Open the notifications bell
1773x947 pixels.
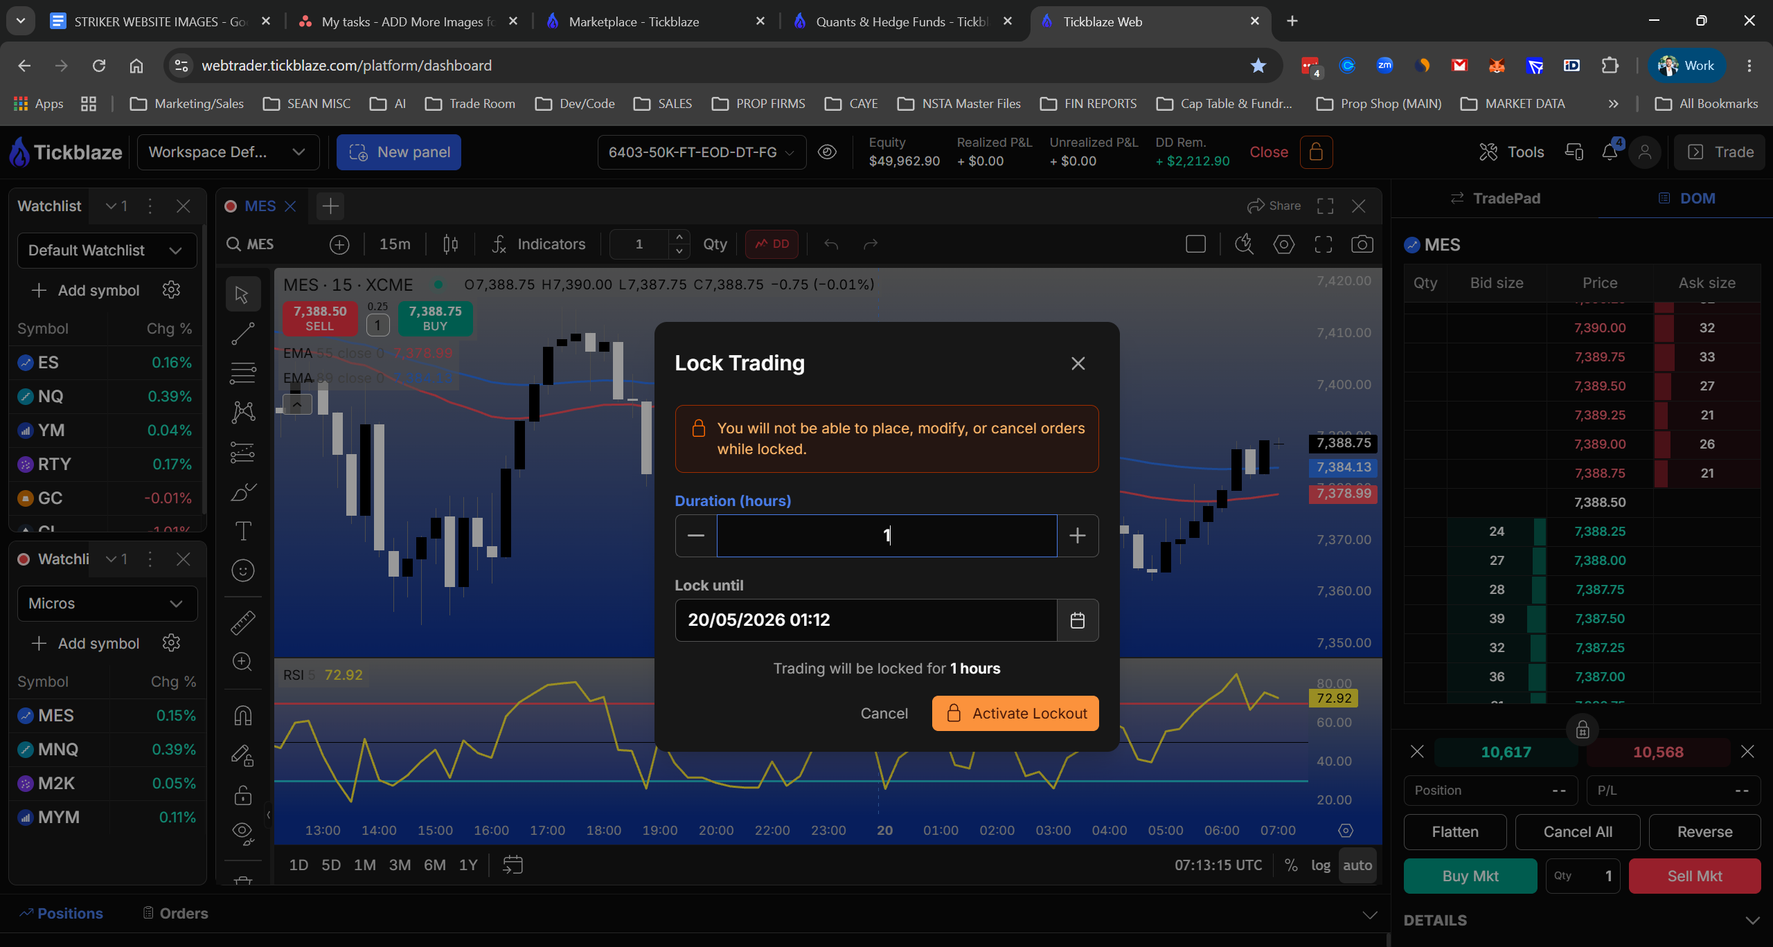click(1610, 152)
